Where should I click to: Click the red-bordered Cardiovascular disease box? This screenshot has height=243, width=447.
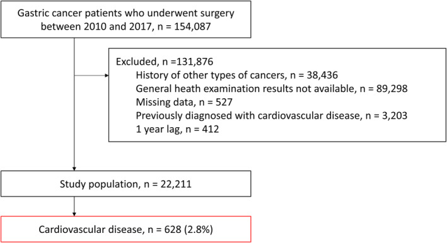125,229
